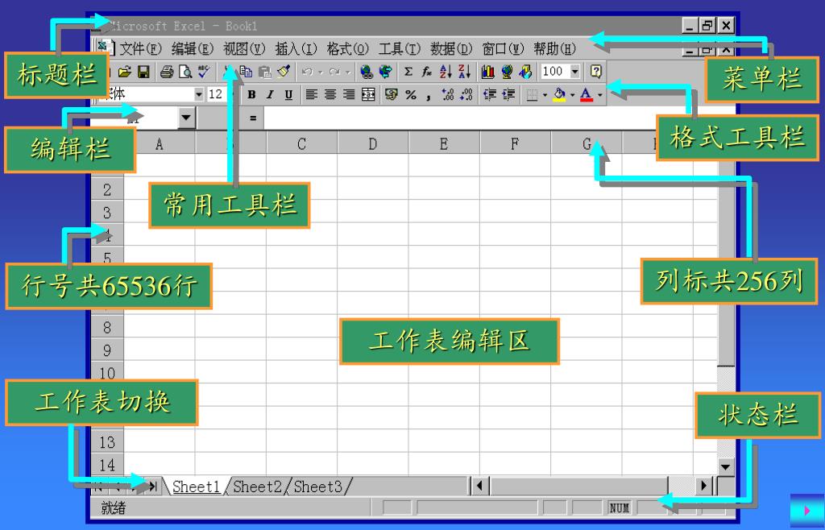Screen dimensions: 825x530
Task: Select the Format Painter brush
Action: [x=284, y=72]
